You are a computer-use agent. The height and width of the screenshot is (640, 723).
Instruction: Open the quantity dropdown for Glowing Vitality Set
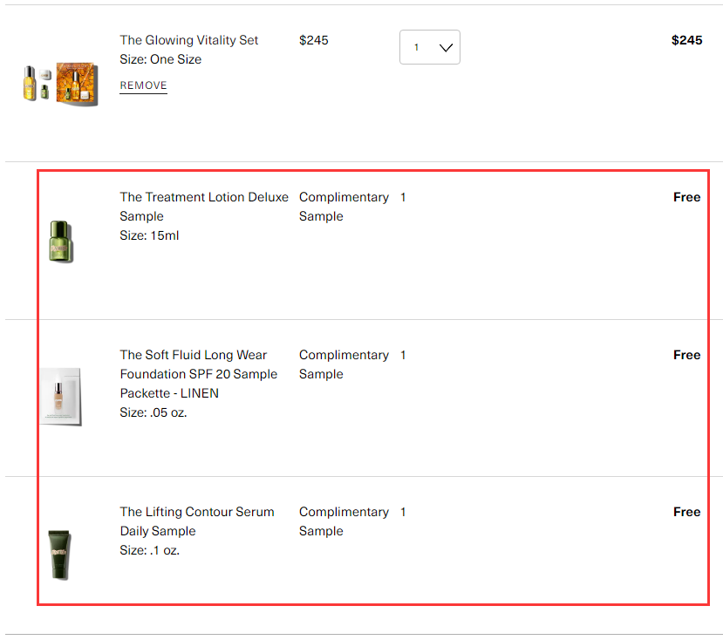tap(429, 48)
